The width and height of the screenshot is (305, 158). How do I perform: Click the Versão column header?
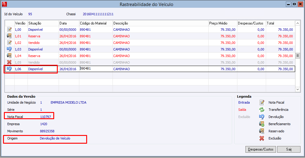[20, 23]
